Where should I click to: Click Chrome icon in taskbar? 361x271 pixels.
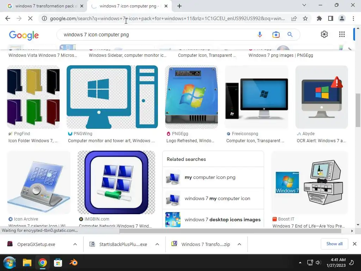click(42, 263)
